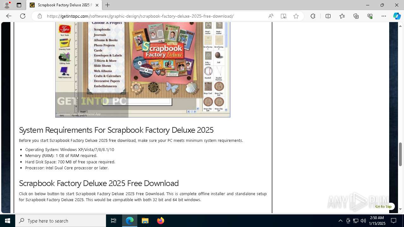Click the Memory (RAM) requirement line

[61, 155]
